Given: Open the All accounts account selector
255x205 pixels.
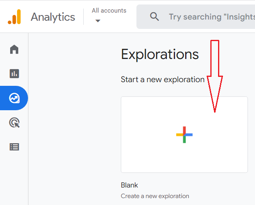Looking at the screenshot, I should 109,11.
